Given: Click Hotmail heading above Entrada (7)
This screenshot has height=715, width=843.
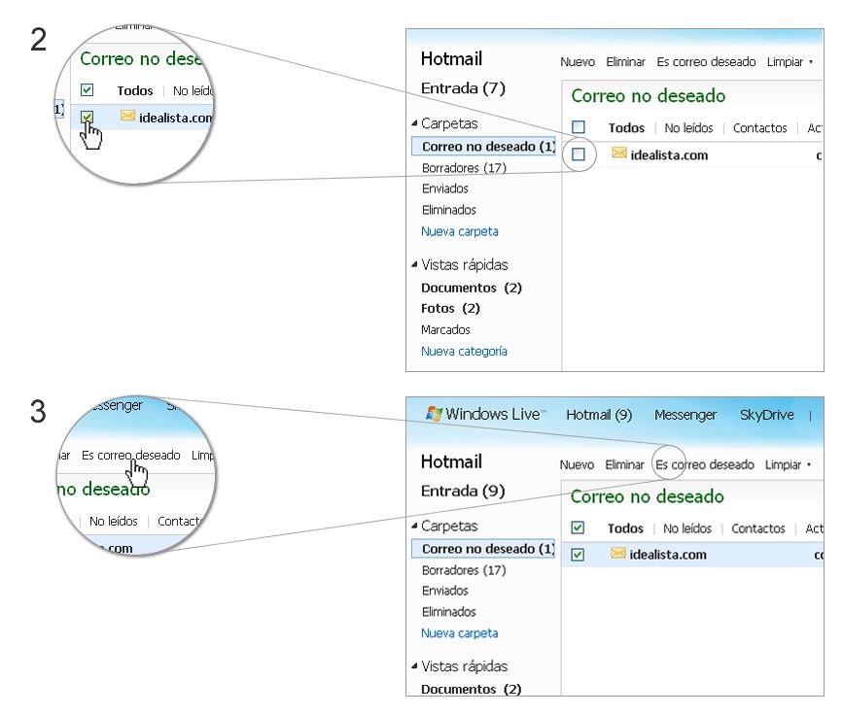Looking at the screenshot, I should [x=451, y=58].
